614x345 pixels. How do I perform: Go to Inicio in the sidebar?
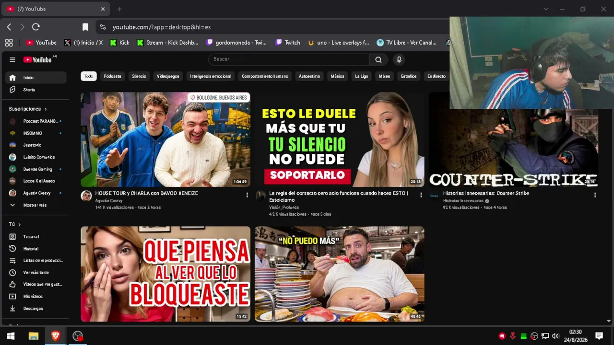click(x=36, y=78)
